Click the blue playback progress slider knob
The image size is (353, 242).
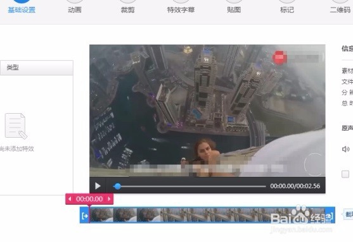117,186
